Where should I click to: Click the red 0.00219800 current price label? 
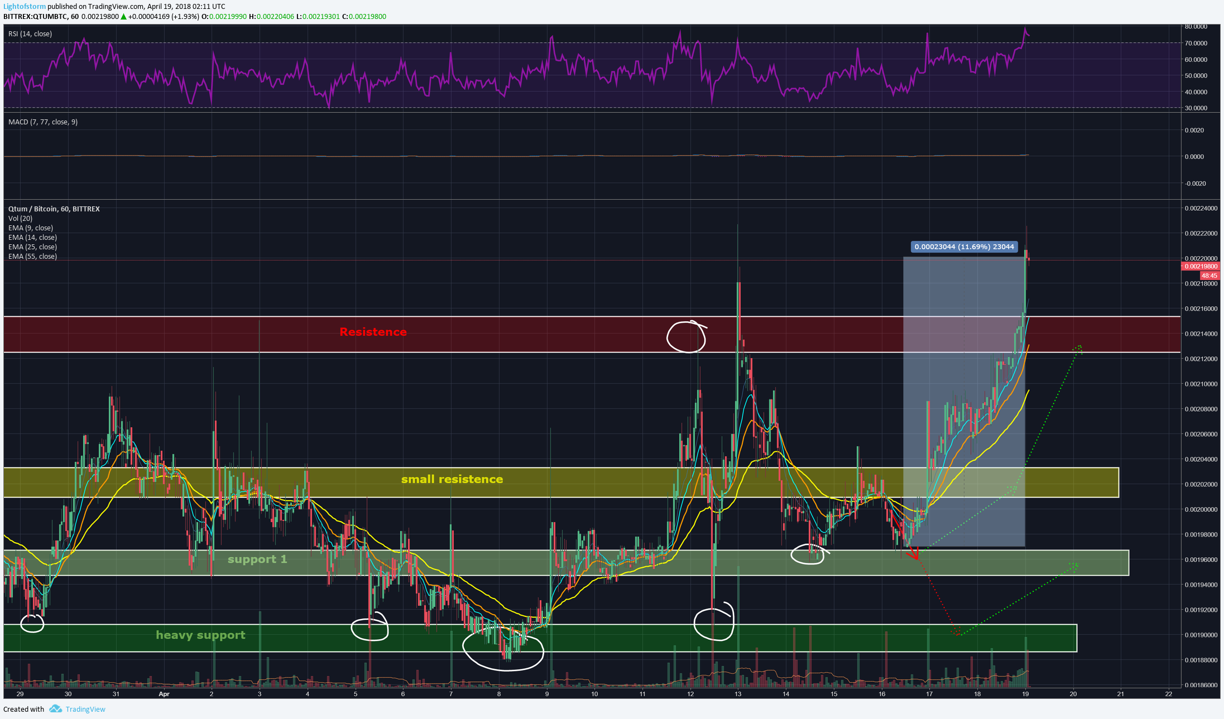1201,267
